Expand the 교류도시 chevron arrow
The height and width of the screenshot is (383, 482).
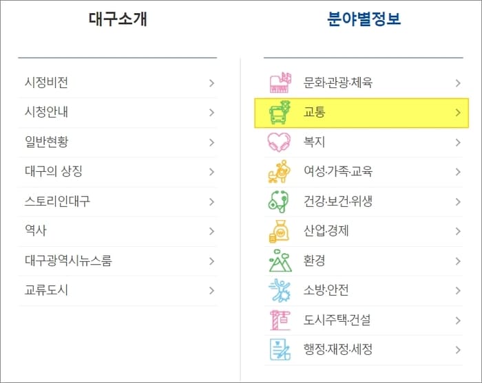click(x=211, y=290)
